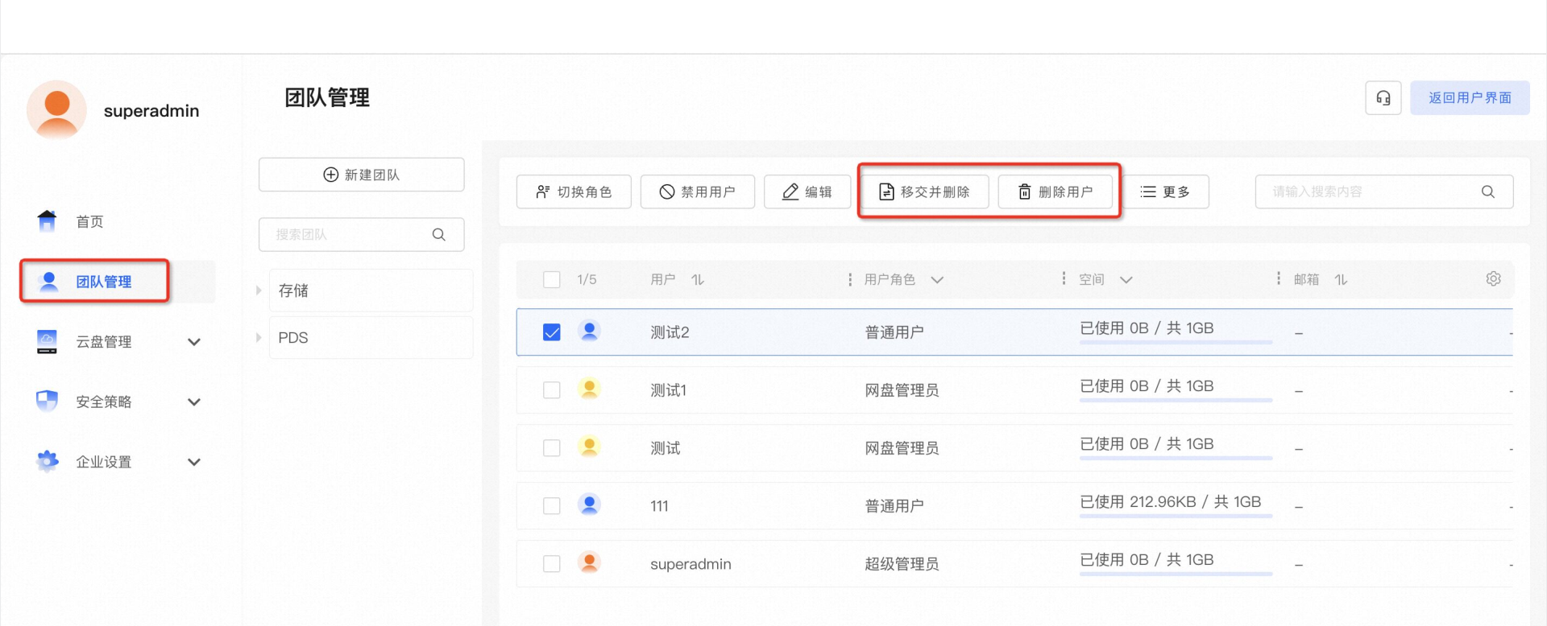Uncheck the checkbox for user 测试2

pos(552,332)
